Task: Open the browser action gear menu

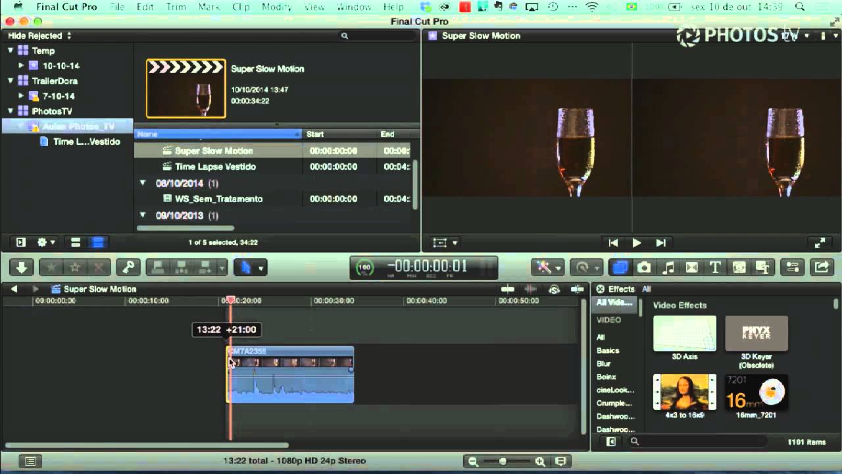Action: (46, 242)
